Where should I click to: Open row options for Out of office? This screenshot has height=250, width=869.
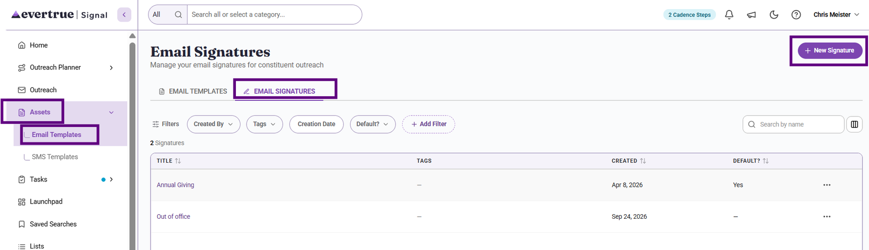click(827, 217)
